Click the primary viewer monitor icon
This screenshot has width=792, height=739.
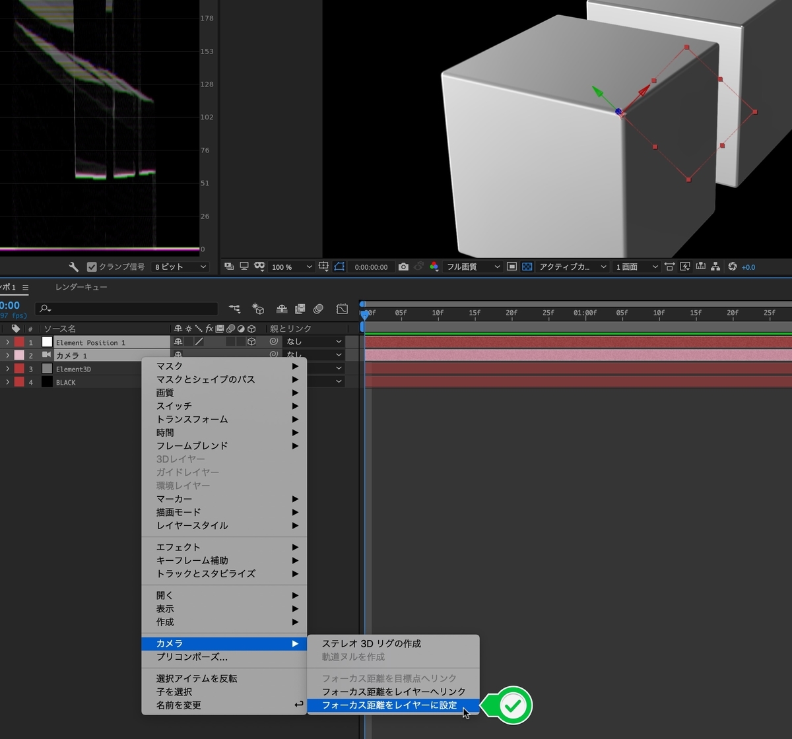pos(244,267)
